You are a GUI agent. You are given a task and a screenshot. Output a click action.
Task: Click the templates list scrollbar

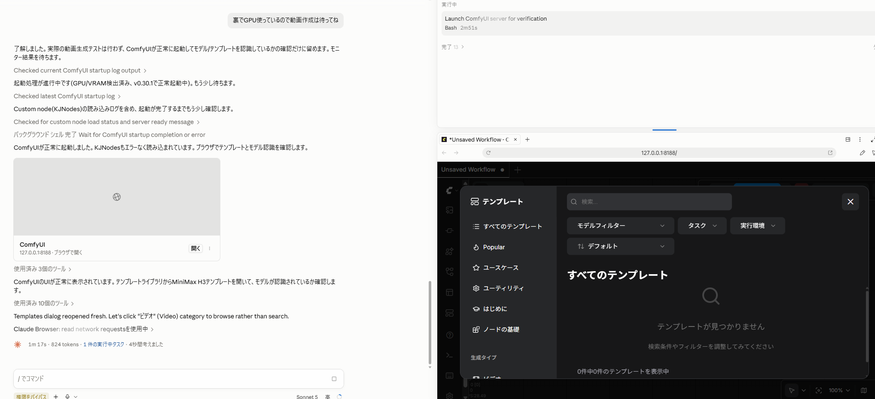[x=867, y=327]
